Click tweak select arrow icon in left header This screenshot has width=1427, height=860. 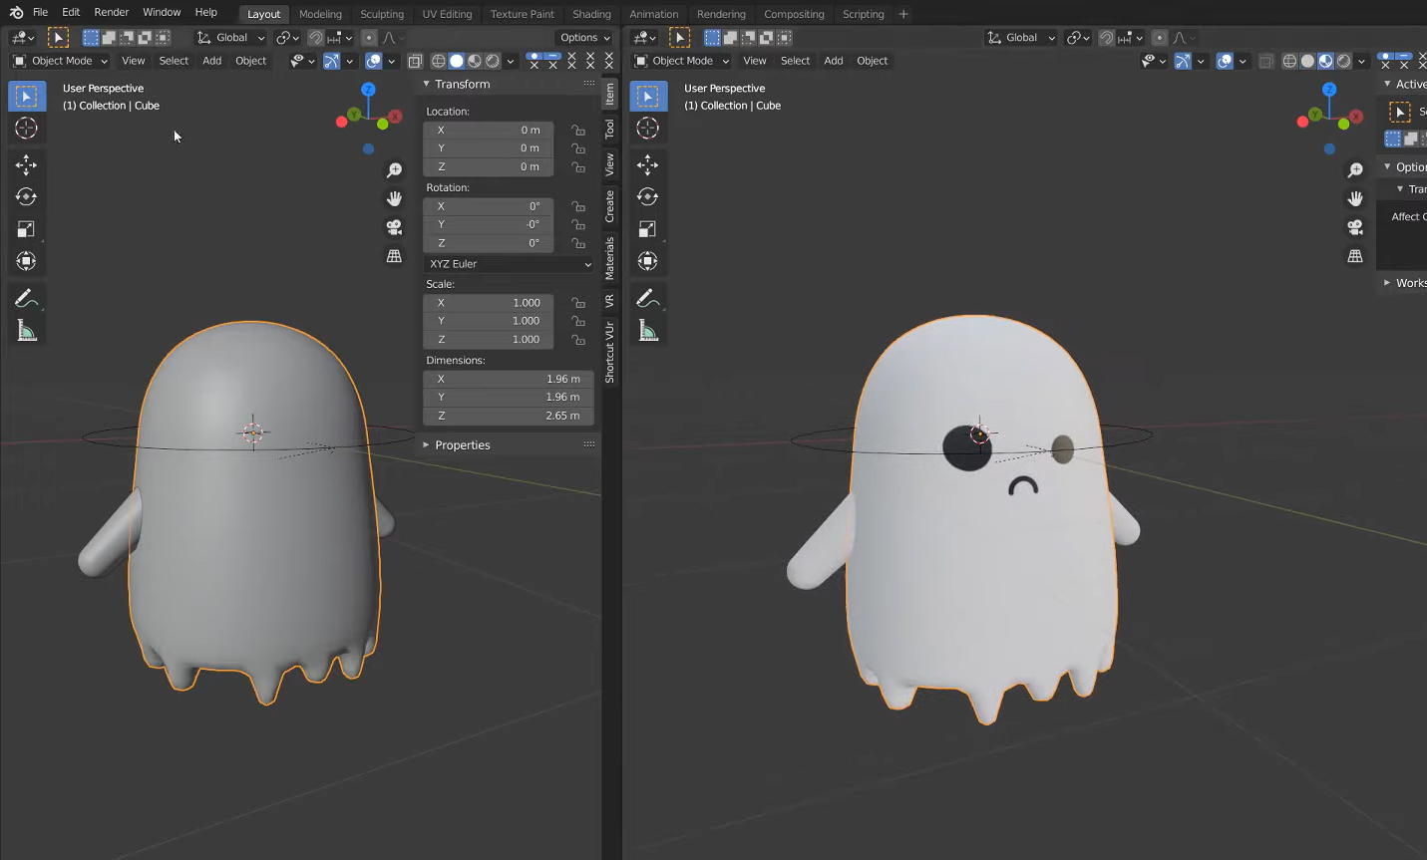click(x=58, y=38)
